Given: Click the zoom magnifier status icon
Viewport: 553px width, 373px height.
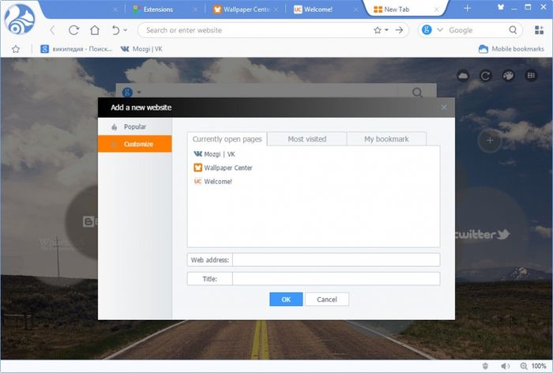Looking at the screenshot, I should pyautogui.click(x=524, y=366).
